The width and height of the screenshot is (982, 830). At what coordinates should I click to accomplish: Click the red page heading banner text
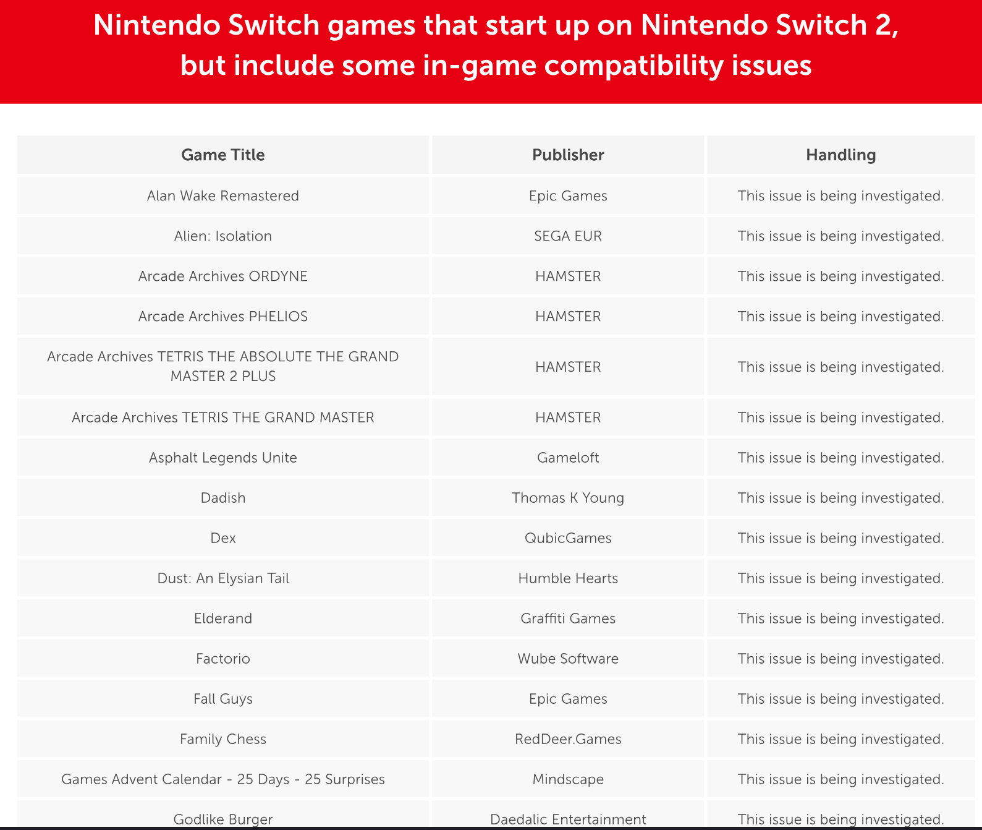click(496, 45)
